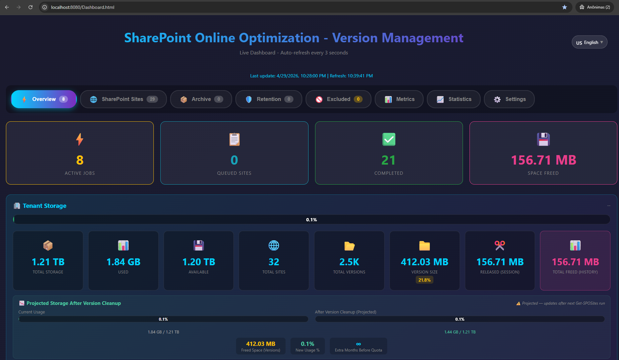The width and height of the screenshot is (619, 360).
Task: Collapse the Tenant Storage panel toggle
Action: click(x=609, y=206)
